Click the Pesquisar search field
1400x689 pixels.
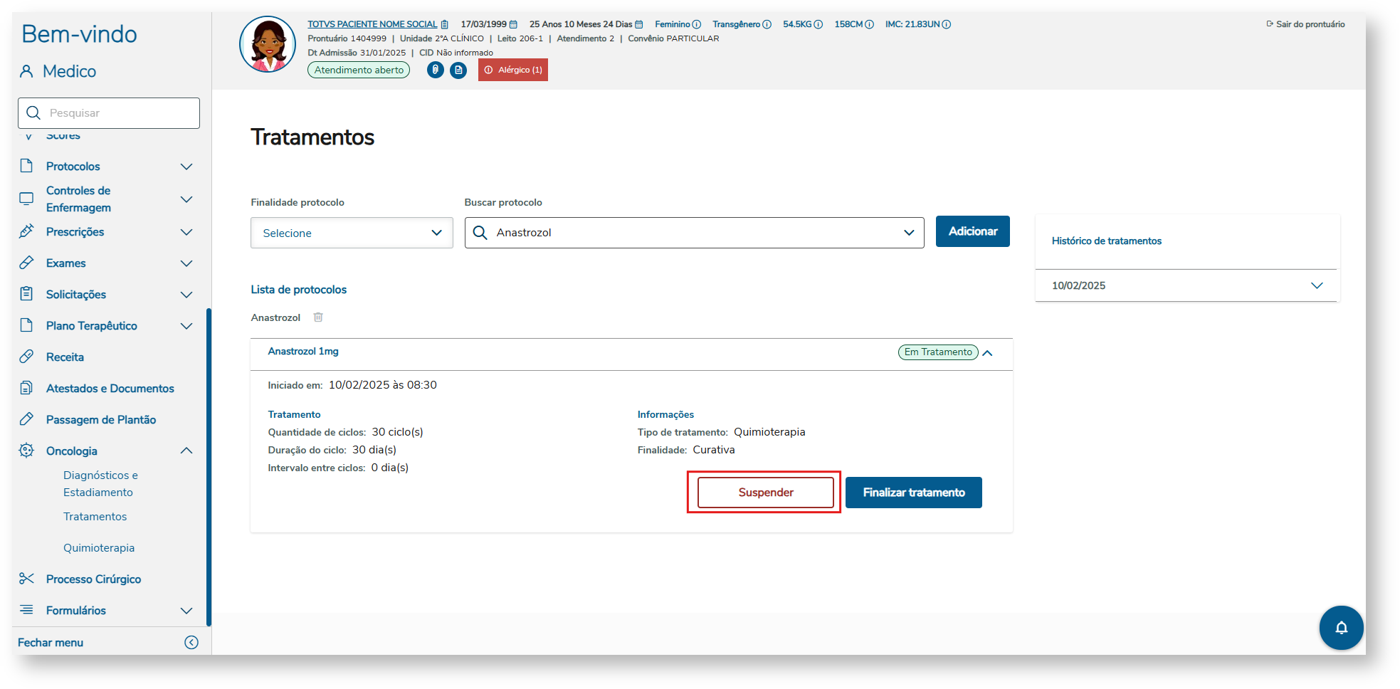[109, 113]
